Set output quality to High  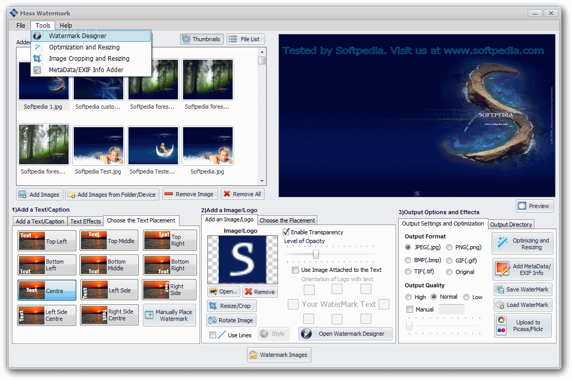tap(408, 297)
